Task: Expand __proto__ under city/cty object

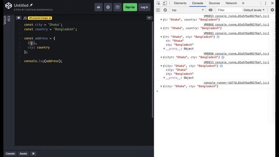Action: click(164, 78)
